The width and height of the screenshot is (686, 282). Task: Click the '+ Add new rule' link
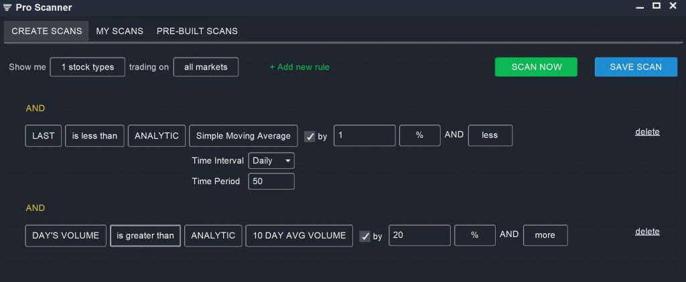299,67
